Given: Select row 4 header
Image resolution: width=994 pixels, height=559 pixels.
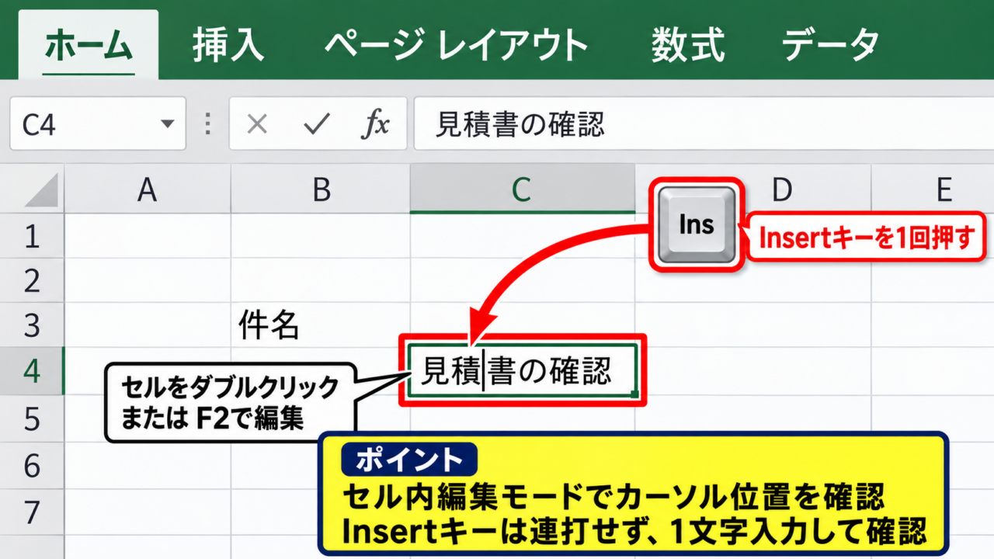Looking at the screenshot, I should (32, 371).
